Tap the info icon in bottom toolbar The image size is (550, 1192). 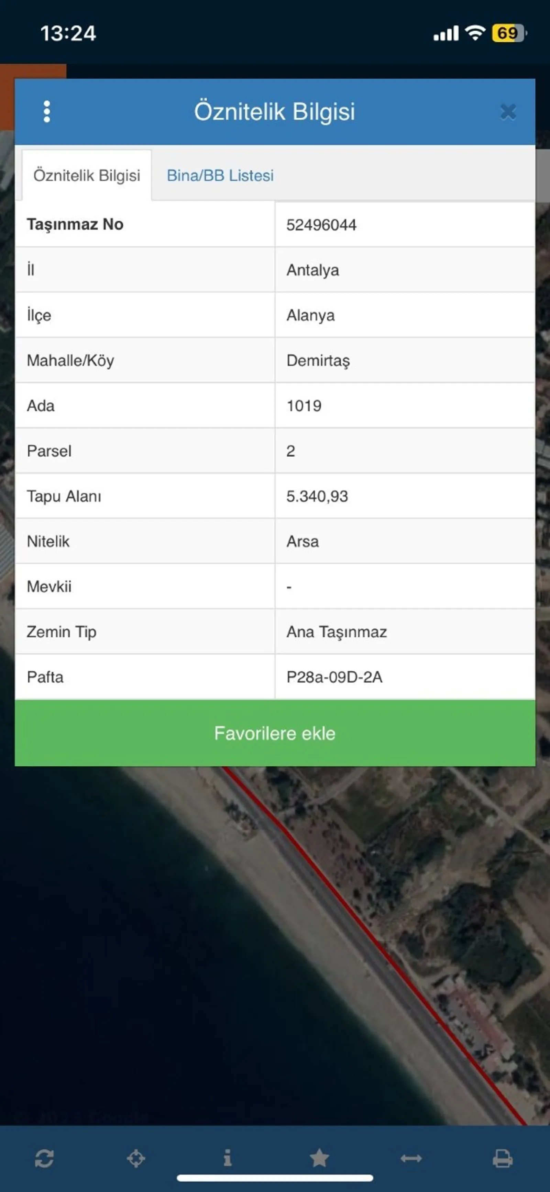click(x=228, y=1159)
